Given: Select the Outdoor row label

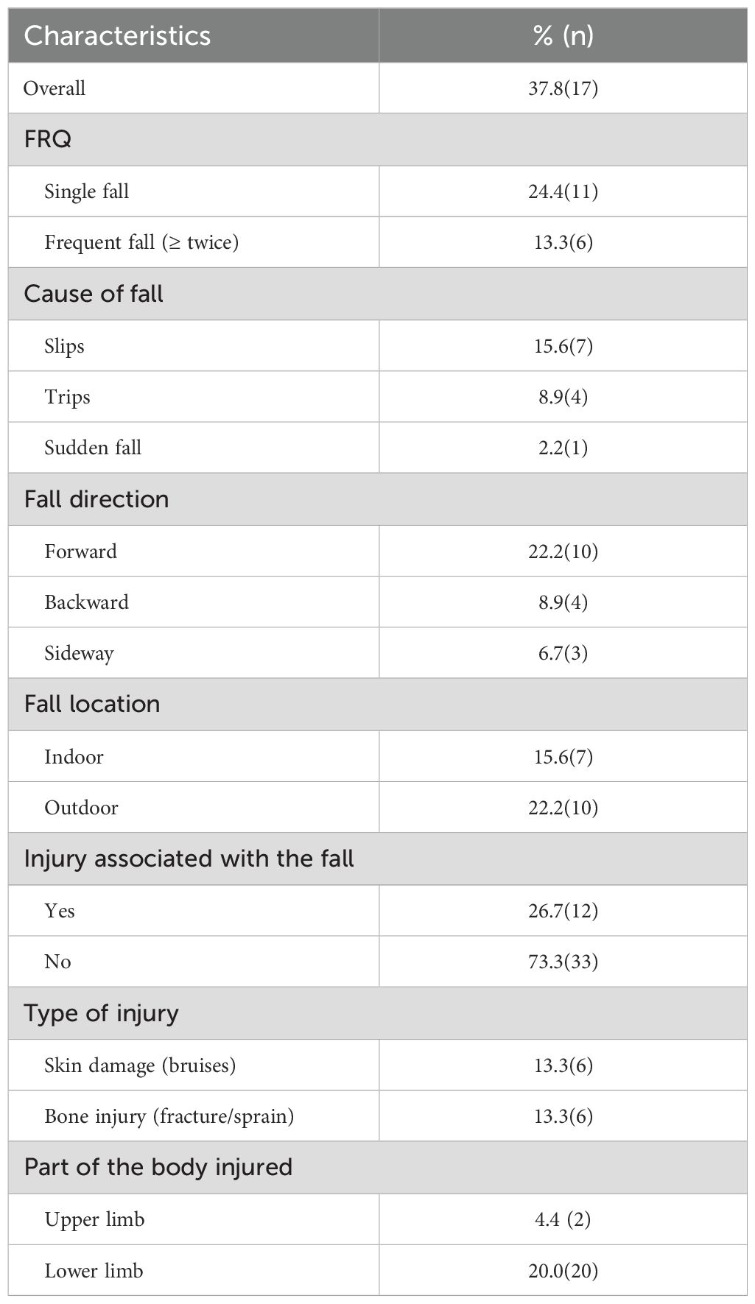Looking at the screenshot, I should 81,808.
